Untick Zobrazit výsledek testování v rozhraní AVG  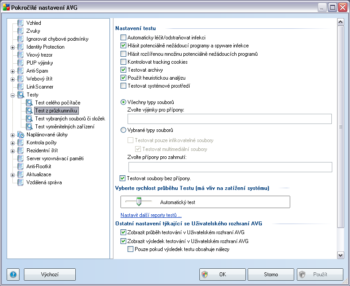[123, 241]
